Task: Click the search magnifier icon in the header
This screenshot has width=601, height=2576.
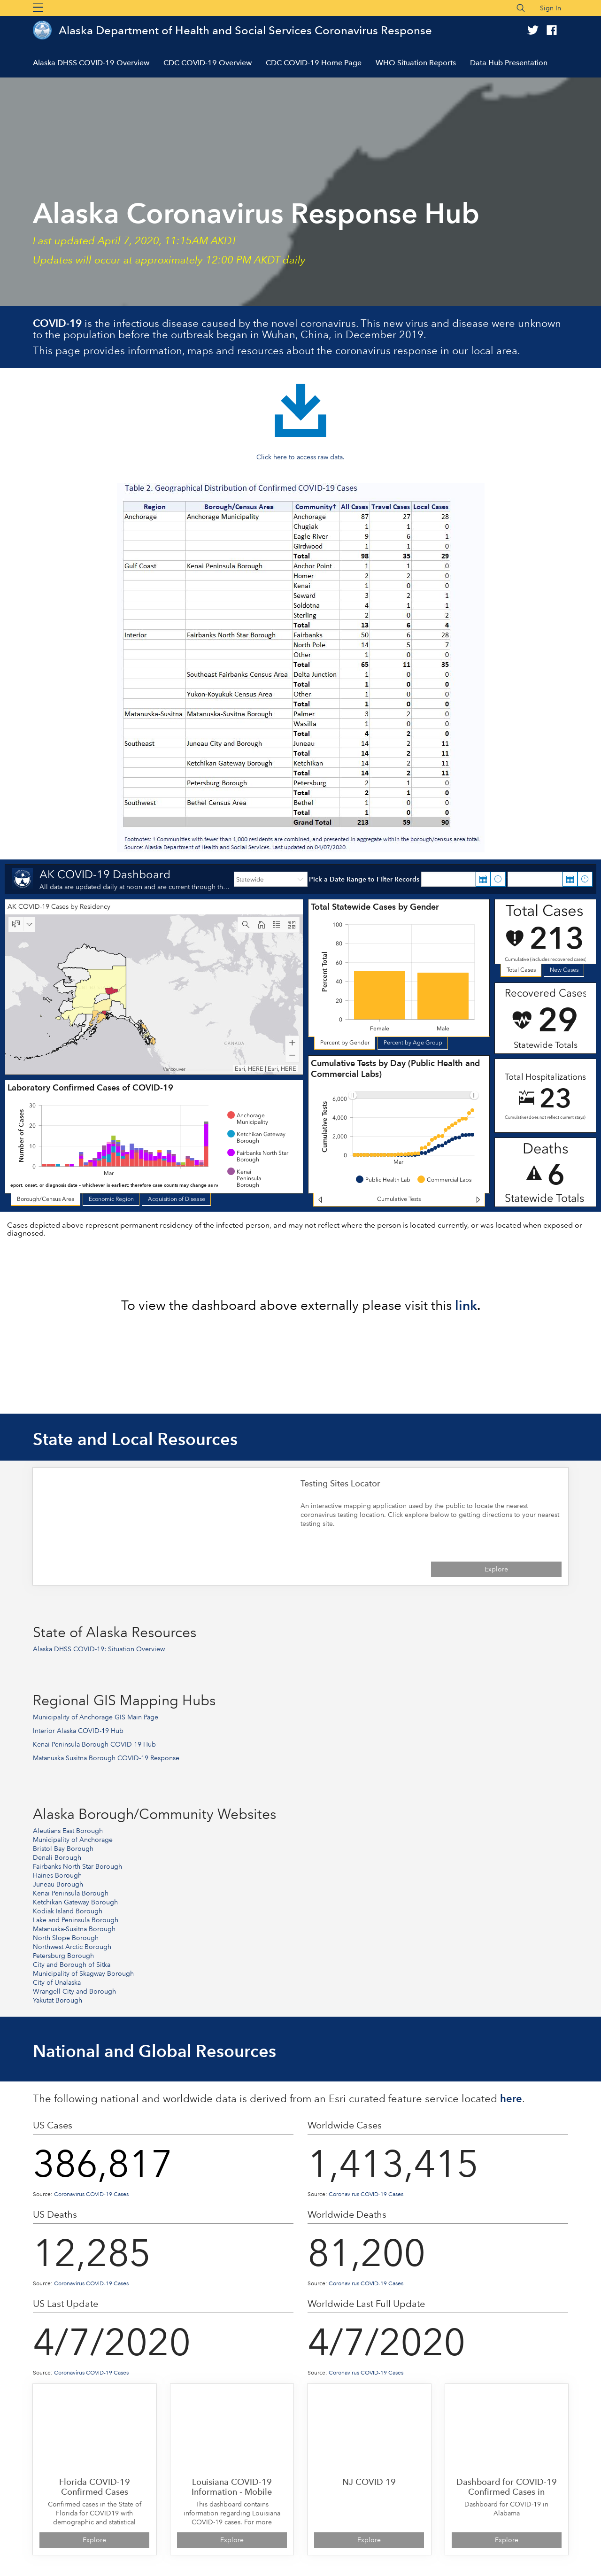Action: [x=520, y=8]
